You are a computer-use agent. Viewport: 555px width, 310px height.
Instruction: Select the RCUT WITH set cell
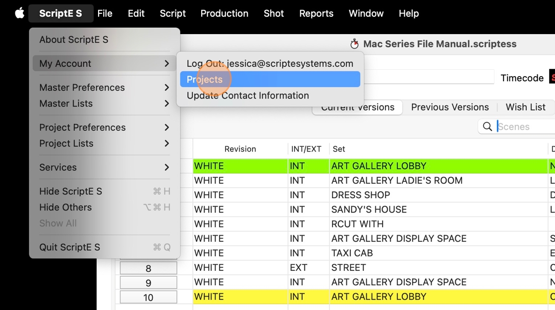point(438,224)
